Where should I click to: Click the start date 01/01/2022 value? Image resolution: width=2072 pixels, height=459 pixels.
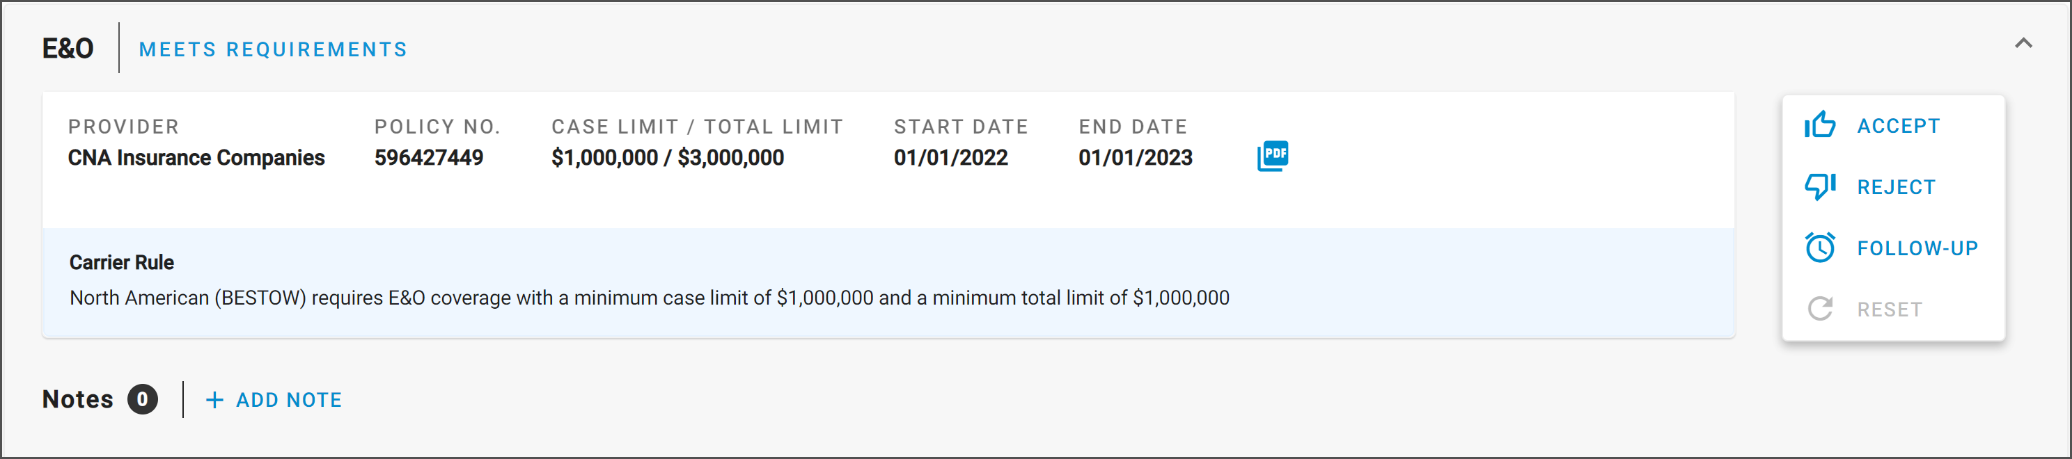(951, 158)
